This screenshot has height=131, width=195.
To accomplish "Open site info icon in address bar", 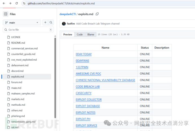I will click(x=24, y=3).
